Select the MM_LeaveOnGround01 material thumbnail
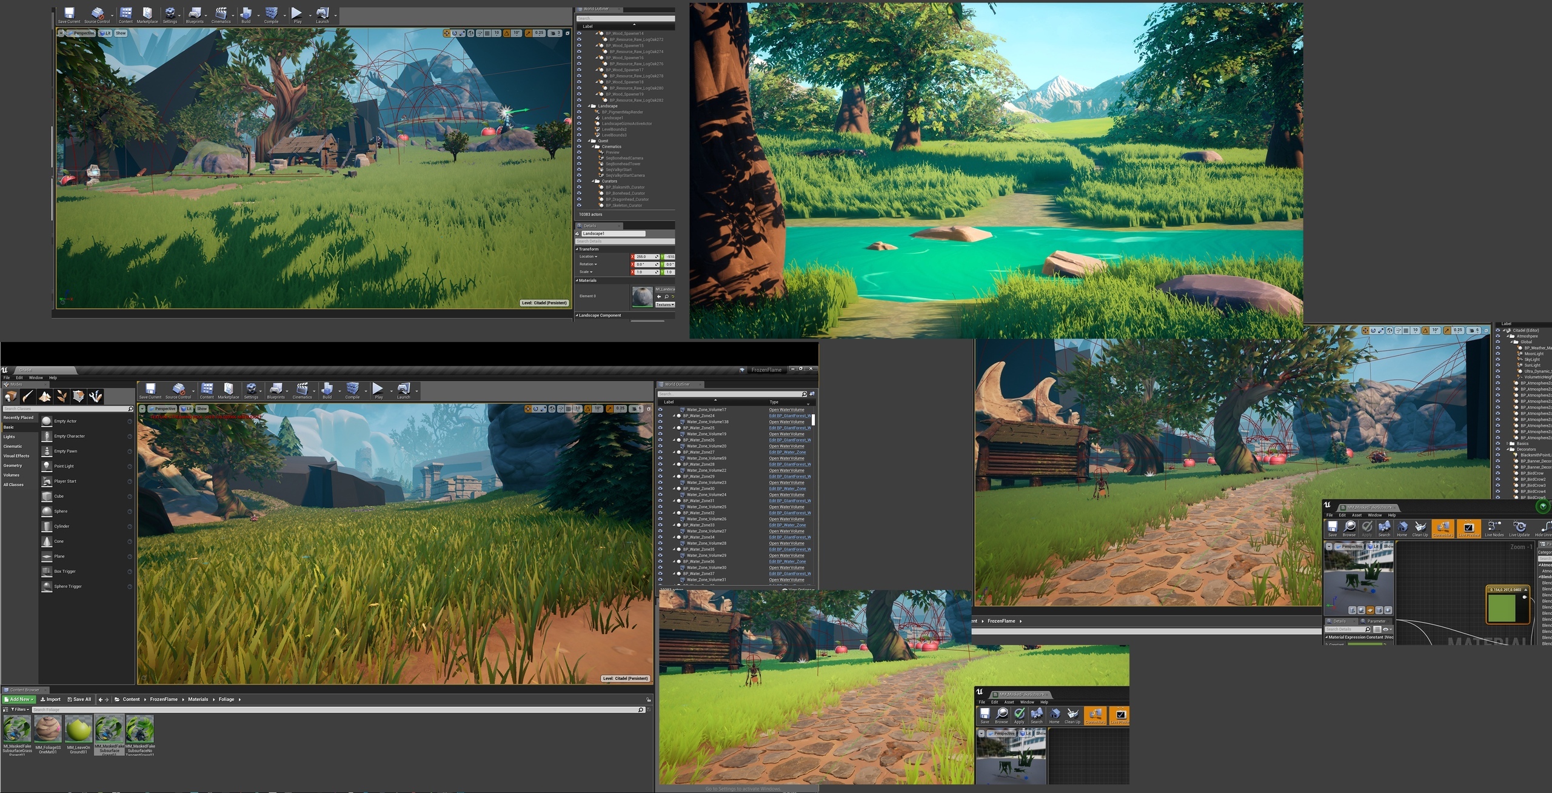Screen dimensions: 1552x793 click(78, 729)
